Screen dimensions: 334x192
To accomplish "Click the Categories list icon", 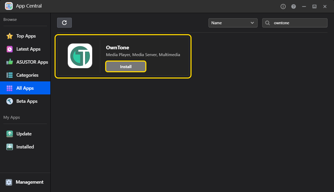I will (x=10, y=75).
